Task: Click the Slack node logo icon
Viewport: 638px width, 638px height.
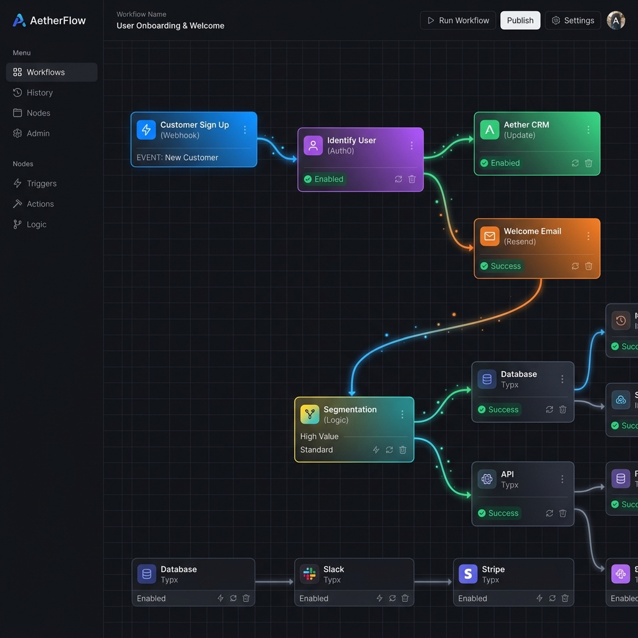Action: (x=309, y=574)
